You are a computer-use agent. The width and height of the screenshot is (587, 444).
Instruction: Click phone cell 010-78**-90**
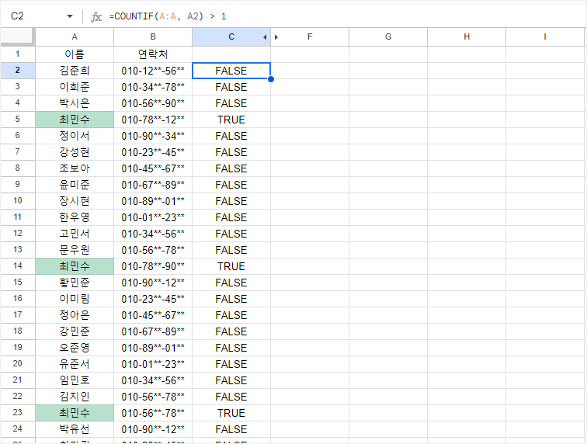(153, 266)
